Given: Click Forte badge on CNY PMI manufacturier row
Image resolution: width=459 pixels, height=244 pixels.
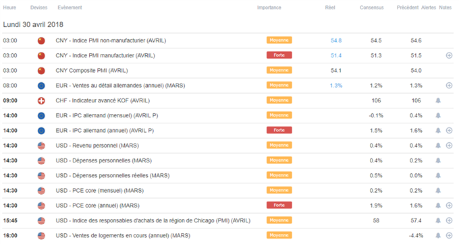Looking at the screenshot, I should [x=279, y=55].
